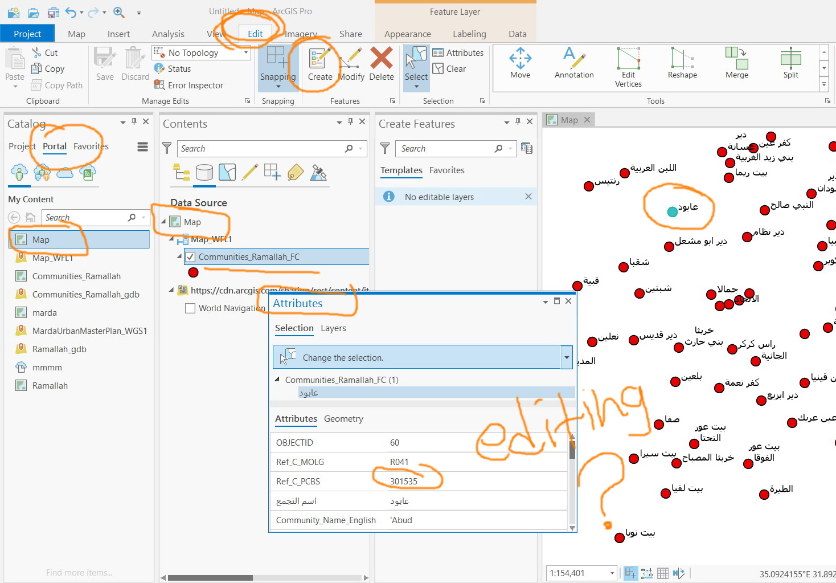Screen dimensions: 836x583
Task: Choose the Move tool
Action: pyautogui.click(x=520, y=63)
